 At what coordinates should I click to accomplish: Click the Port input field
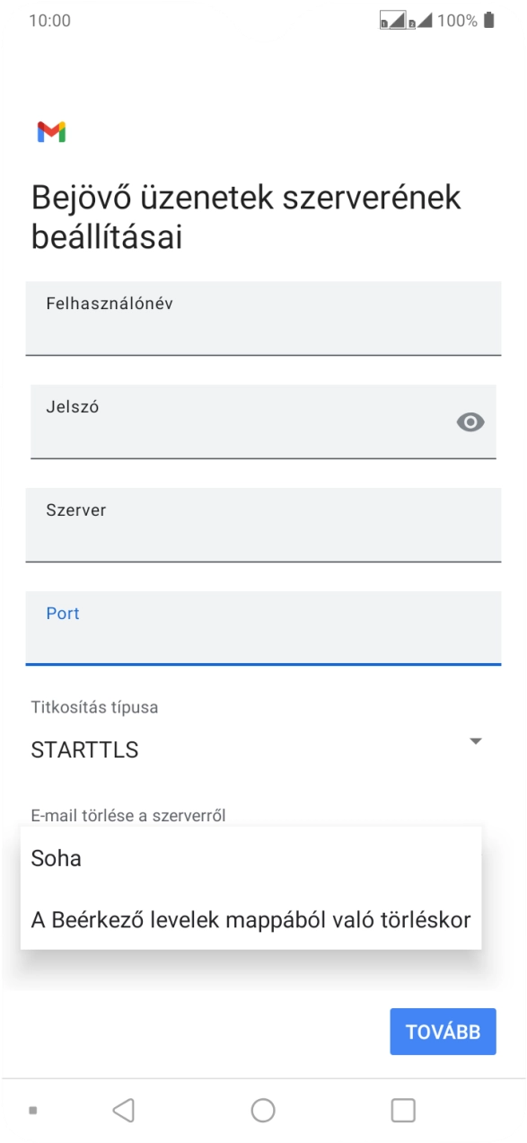point(263,629)
